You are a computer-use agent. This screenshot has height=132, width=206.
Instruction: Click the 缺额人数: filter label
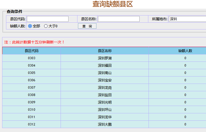point(18,26)
